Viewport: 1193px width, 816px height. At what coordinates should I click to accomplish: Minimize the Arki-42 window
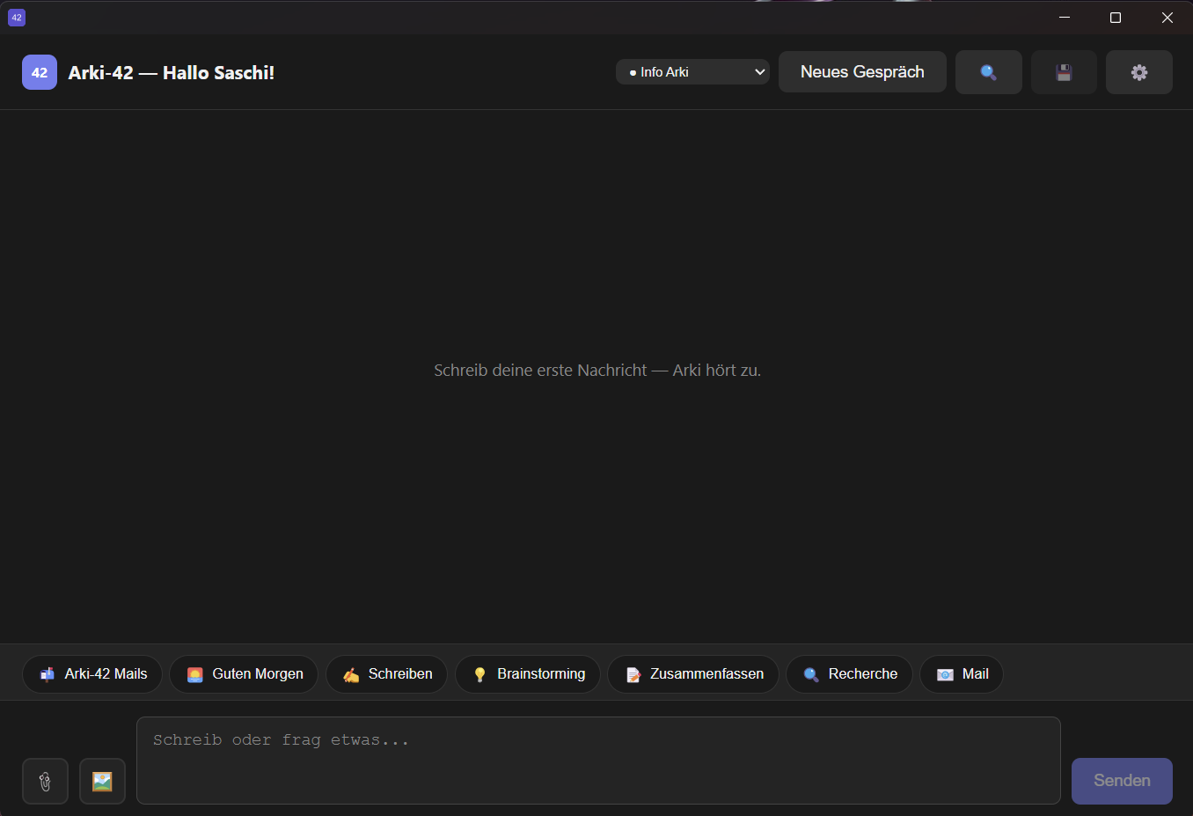(x=1065, y=18)
